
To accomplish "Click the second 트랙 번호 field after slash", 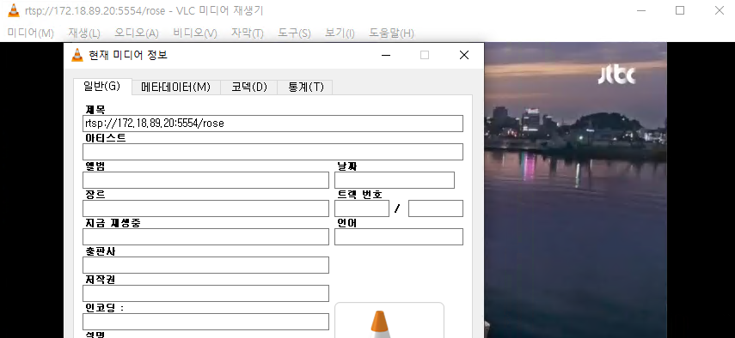I will [436, 208].
